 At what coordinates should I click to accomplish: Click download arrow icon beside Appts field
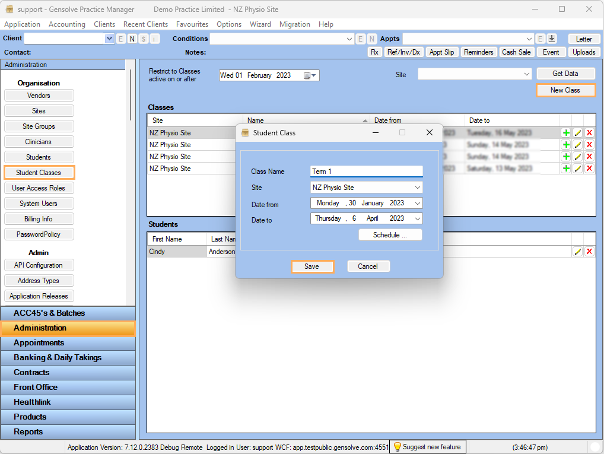click(552, 39)
